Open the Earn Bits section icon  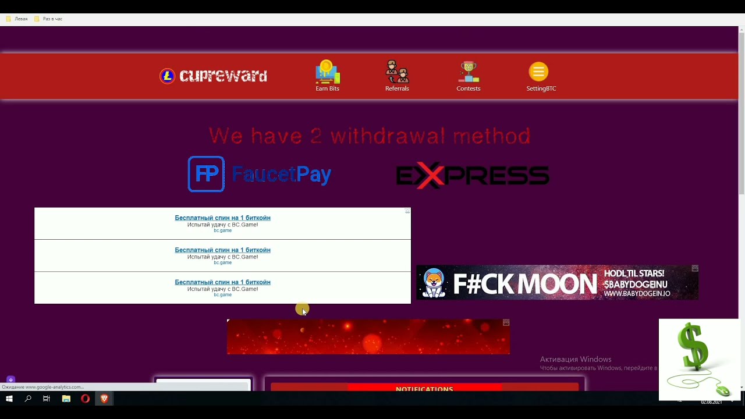327,72
